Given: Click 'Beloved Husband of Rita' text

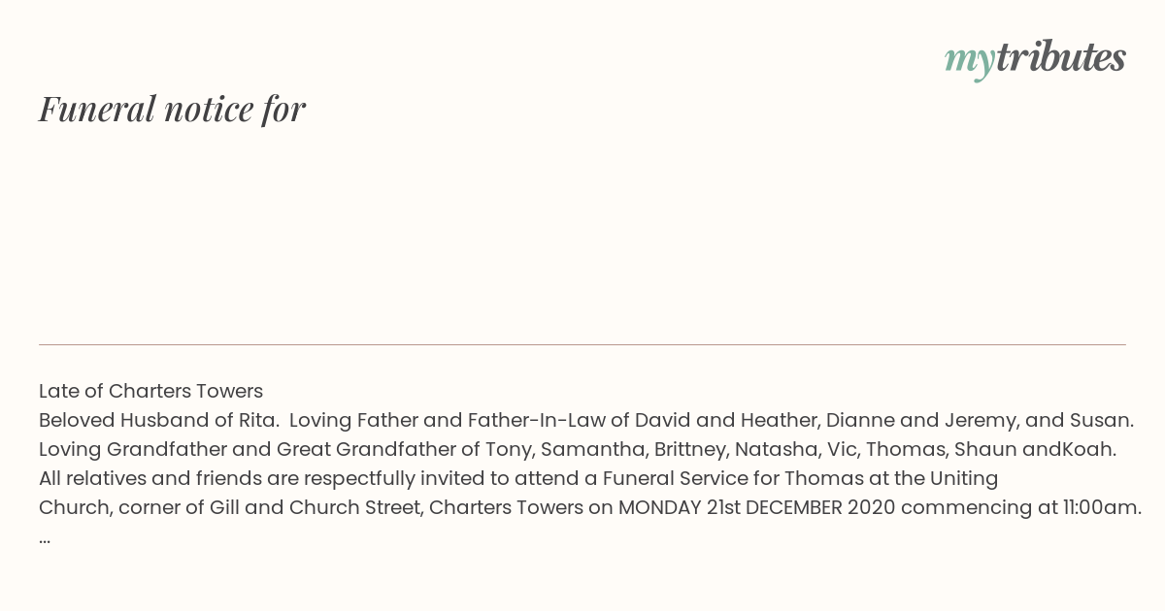Looking at the screenshot, I should coord(157,420).
